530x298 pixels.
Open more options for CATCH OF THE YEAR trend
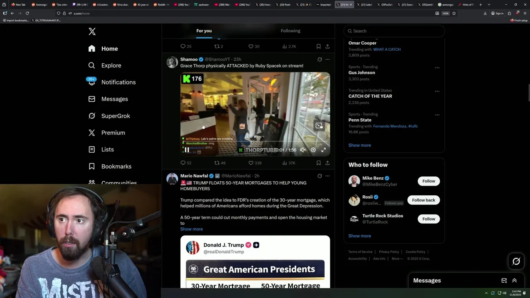[437, 91]
